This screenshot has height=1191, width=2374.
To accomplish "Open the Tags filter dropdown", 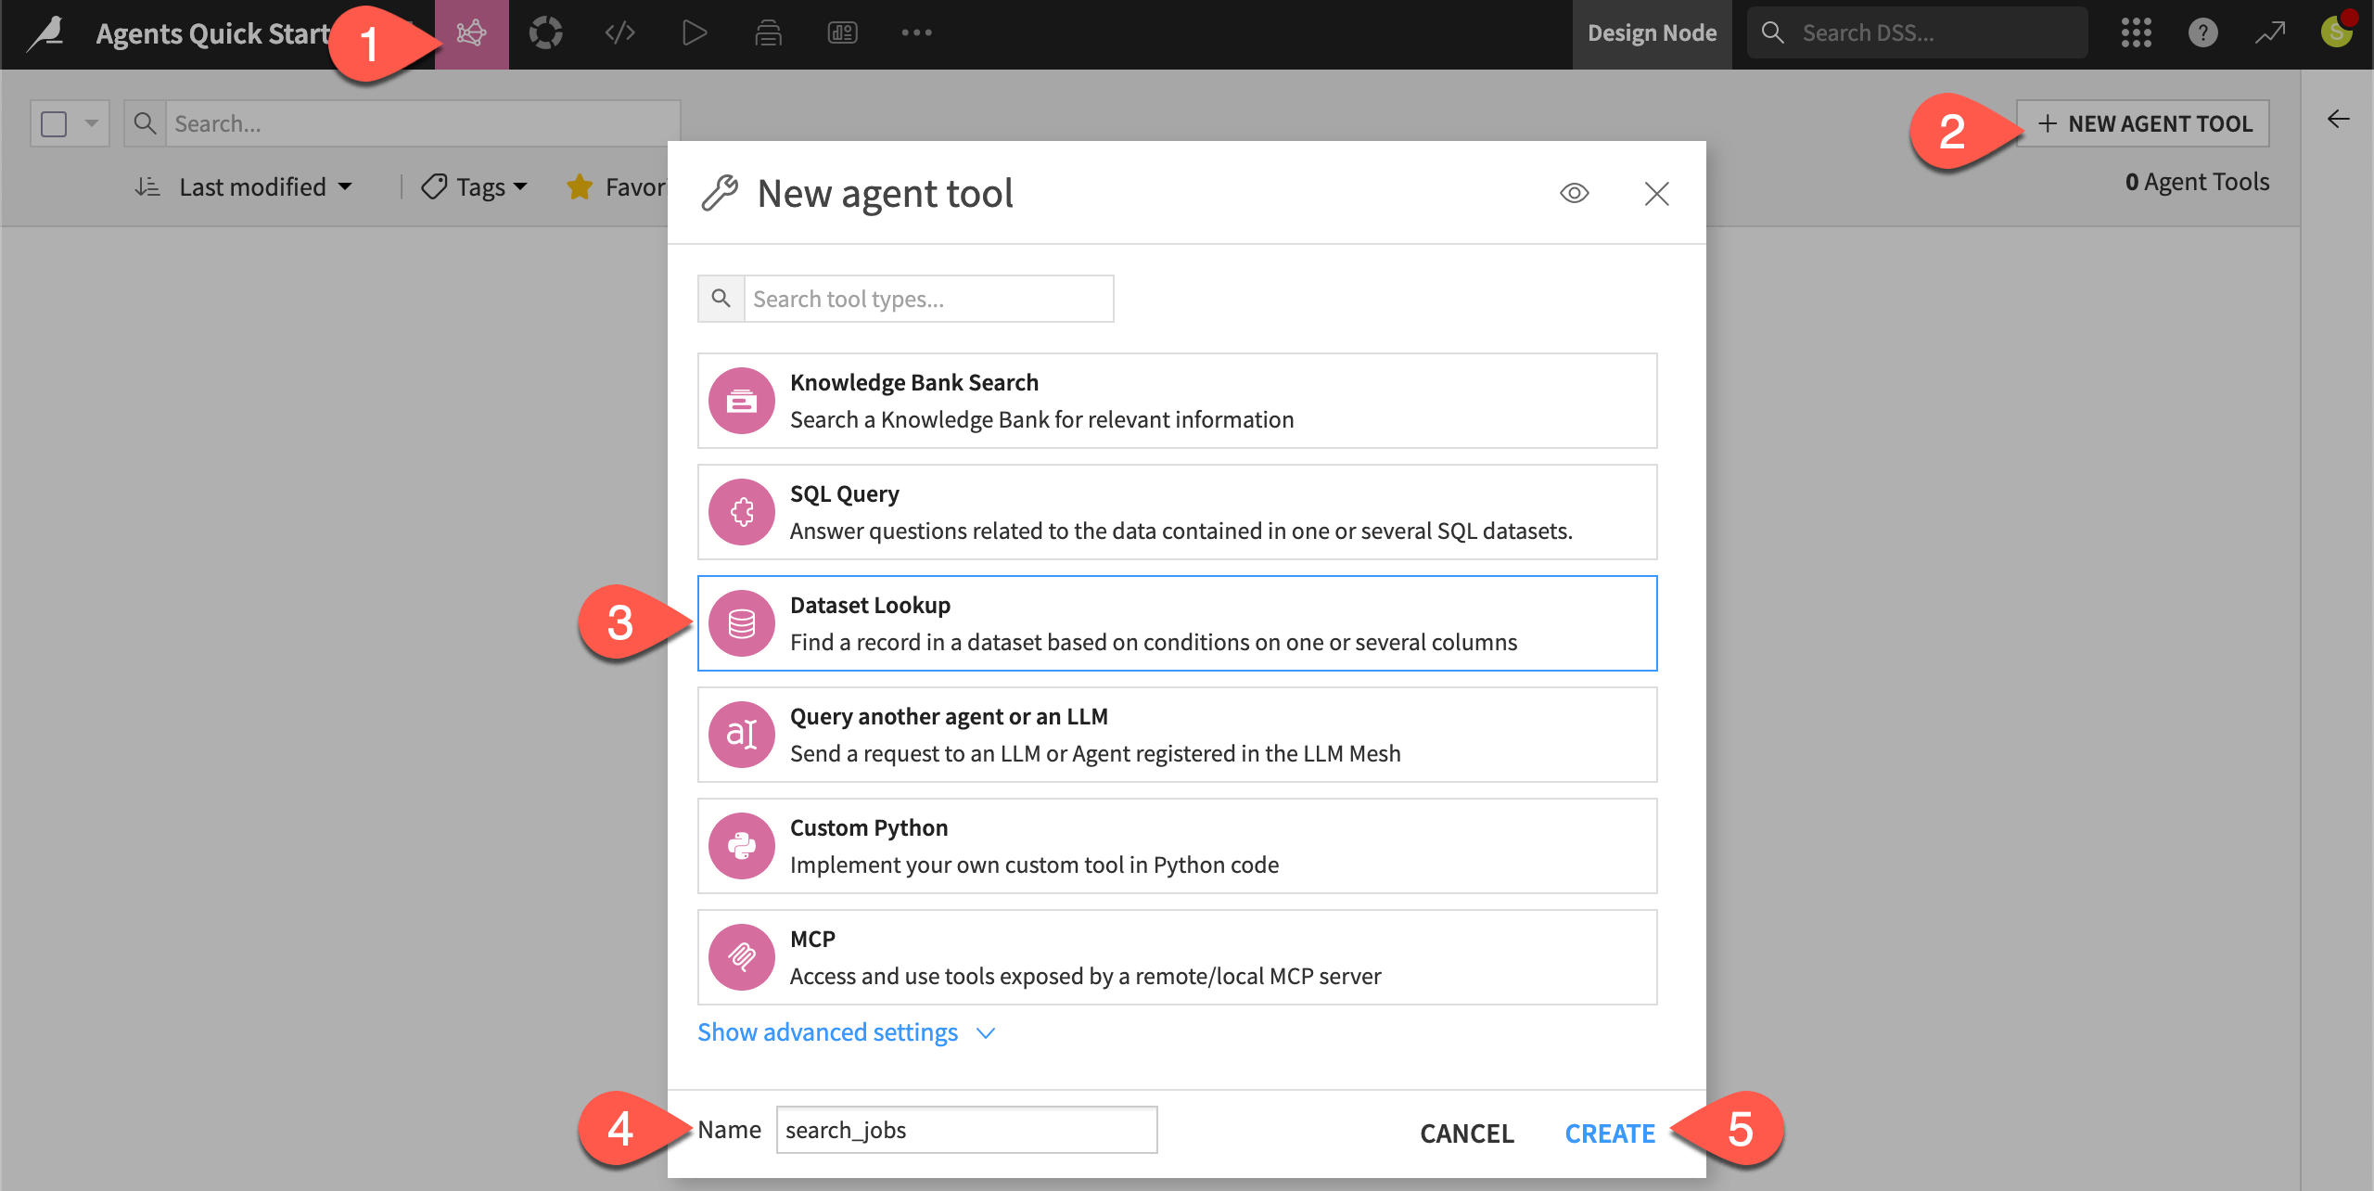I will [473, 186].
